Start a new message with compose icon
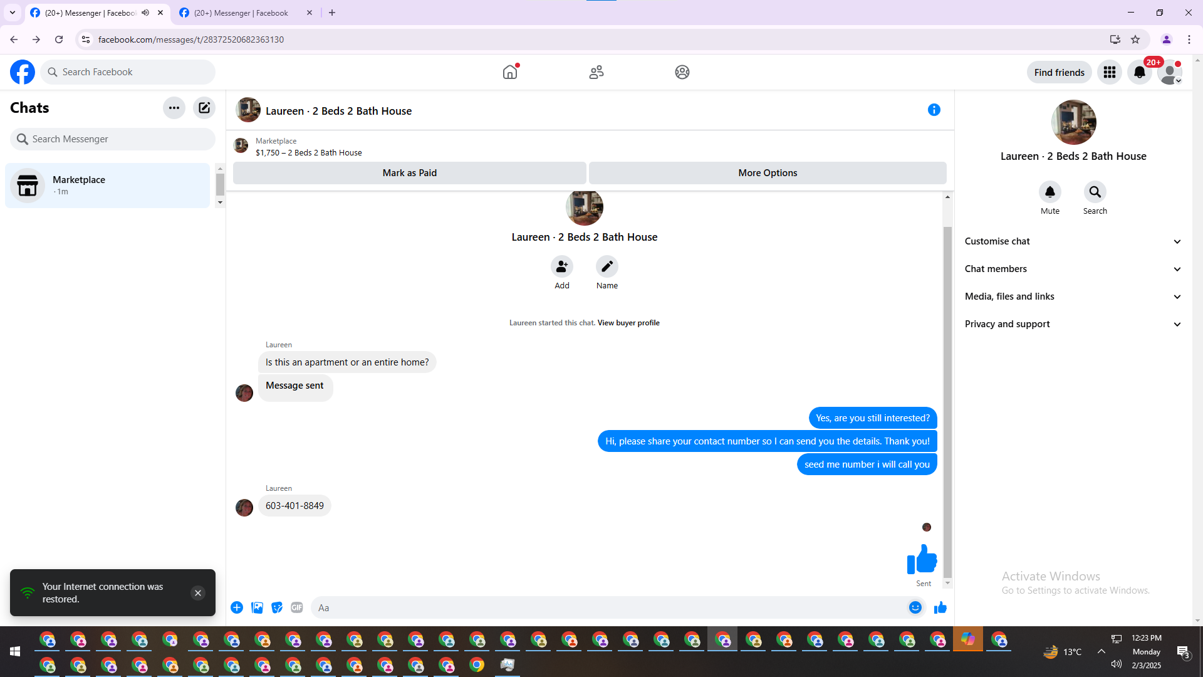This screenshot has width=1203, height=677. (x=204, y=108)
